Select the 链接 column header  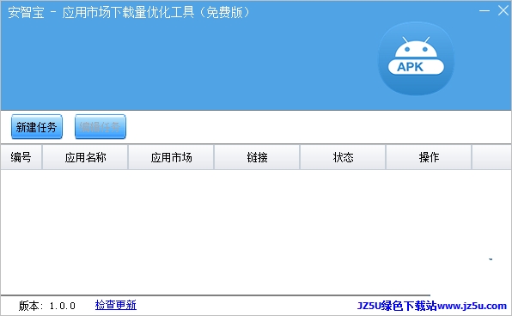pos(257,157)
